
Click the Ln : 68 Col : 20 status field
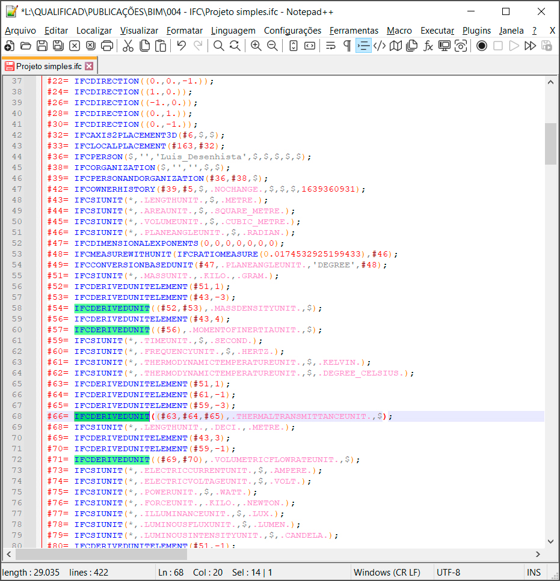[x=190, y=573]
